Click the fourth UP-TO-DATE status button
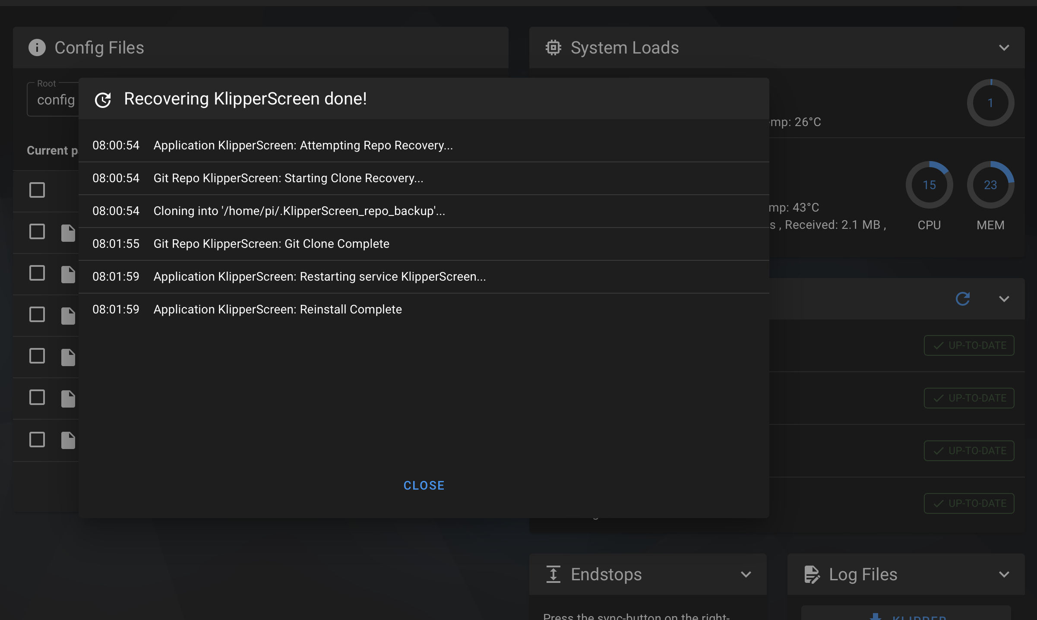Viewport: 1037px width, 620px height. [x=969, y=503]
